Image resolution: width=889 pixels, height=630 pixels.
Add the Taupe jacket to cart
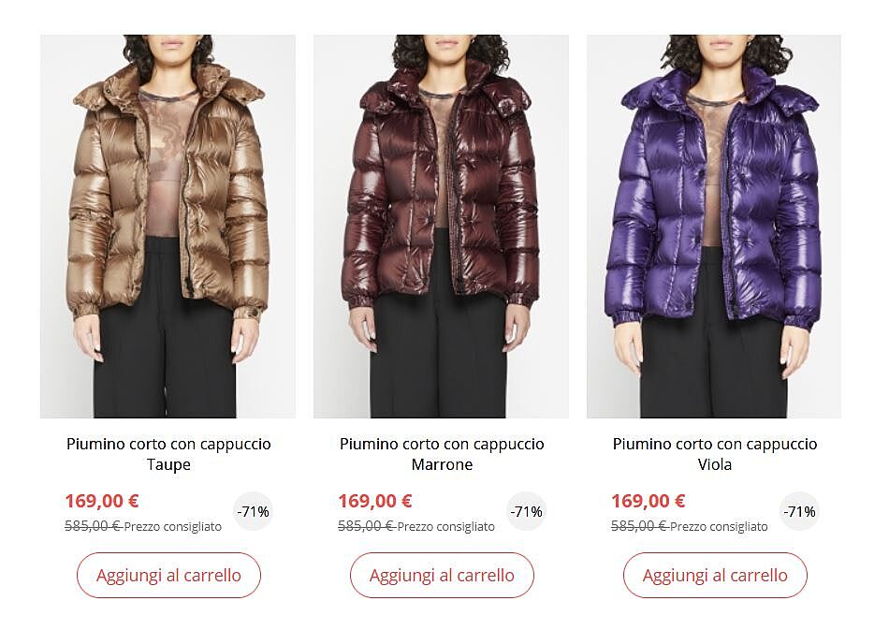point(169,575)
